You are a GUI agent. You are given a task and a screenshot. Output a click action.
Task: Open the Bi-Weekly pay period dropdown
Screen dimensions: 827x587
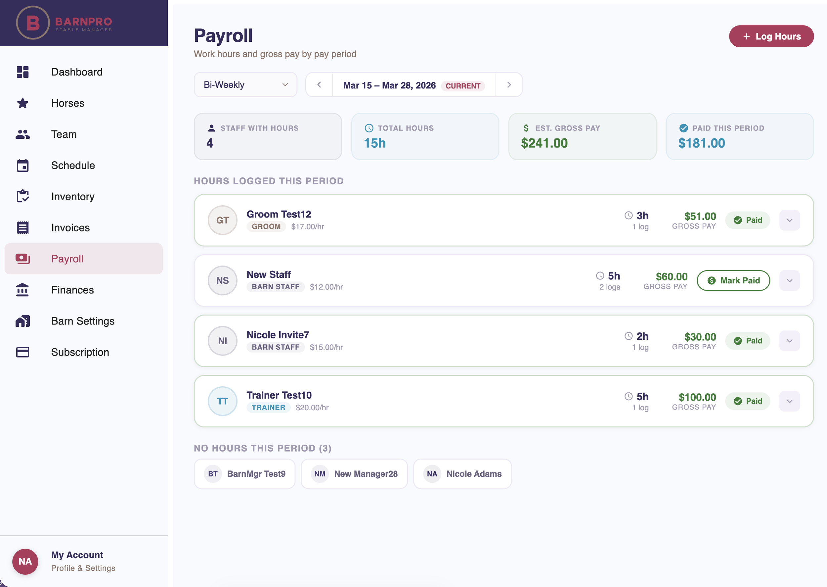click(245, 84)
